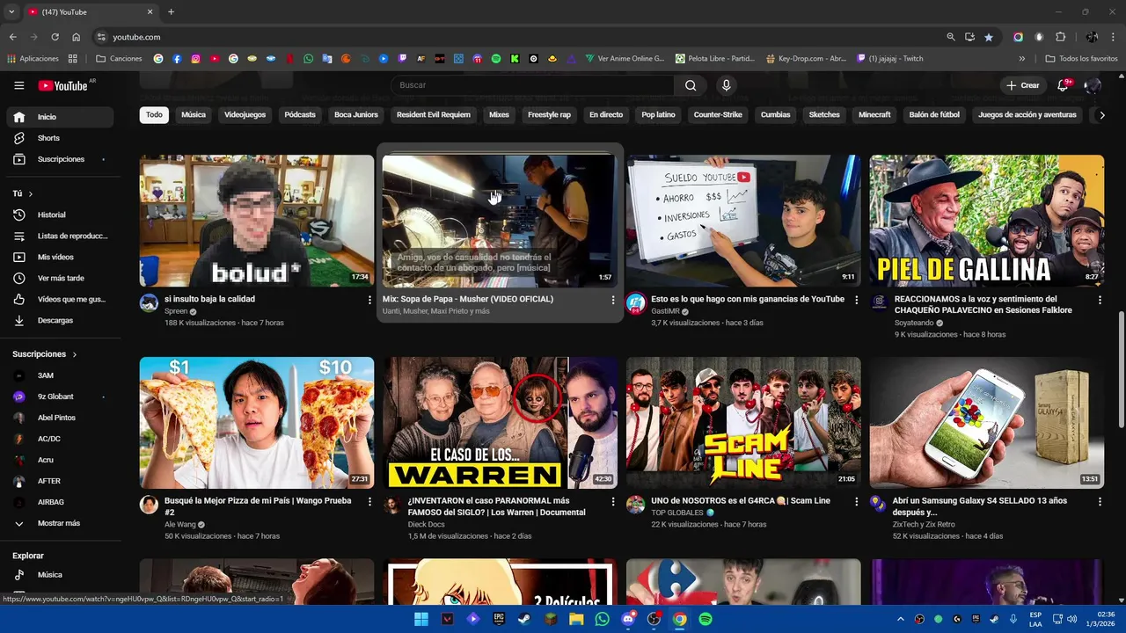The height and width of the screenshot is (633, 1126).
Task: Open Spotify from the taskbar
Action: coord(706,619)
